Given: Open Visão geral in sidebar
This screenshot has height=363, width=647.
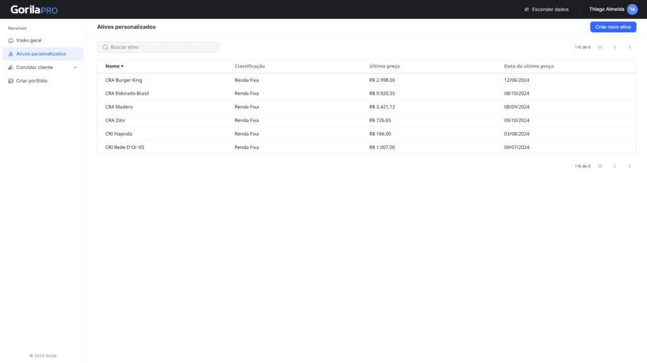Looking at the screenshot, I should click(x=43, y=40).
